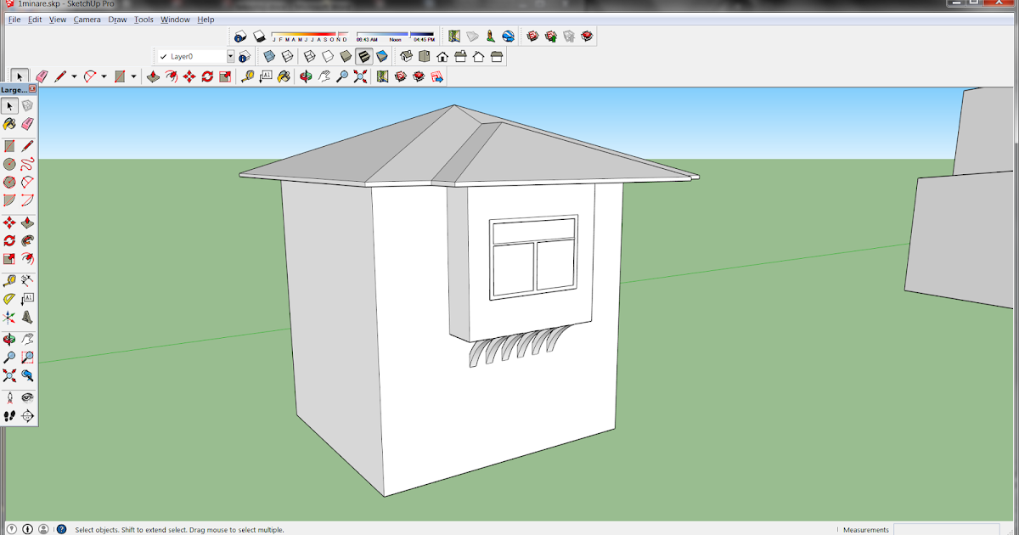Image resolution: width=1019 pixels, height=535 pixels.
Task: Click the Get Models 3D Warehouse button
Action: pos(532,37)
